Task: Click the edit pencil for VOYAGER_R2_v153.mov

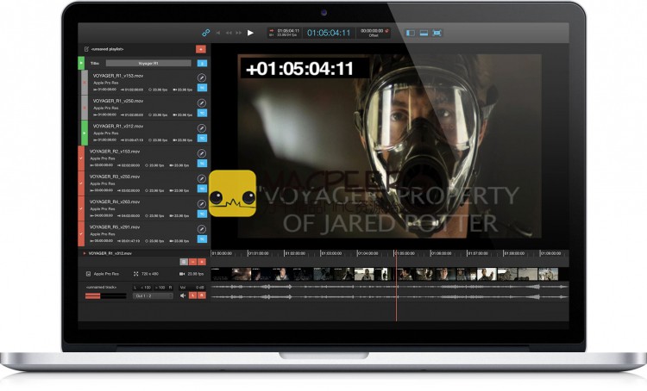Action: 202,153
